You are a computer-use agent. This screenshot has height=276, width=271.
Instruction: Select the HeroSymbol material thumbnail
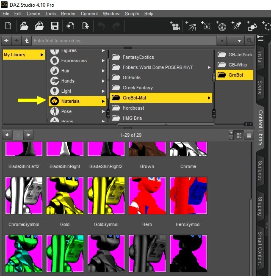(188, 196)
